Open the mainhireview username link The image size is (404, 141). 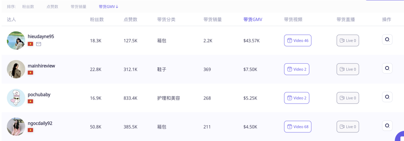[41, 66]
